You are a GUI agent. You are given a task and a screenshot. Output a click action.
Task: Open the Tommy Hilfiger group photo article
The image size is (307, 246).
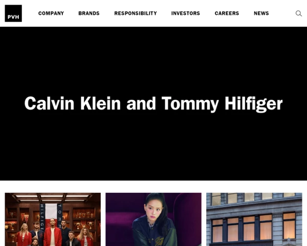point(53,219)
